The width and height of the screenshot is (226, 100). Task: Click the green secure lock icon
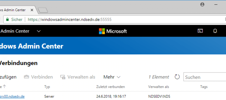(x=7, y=19)
